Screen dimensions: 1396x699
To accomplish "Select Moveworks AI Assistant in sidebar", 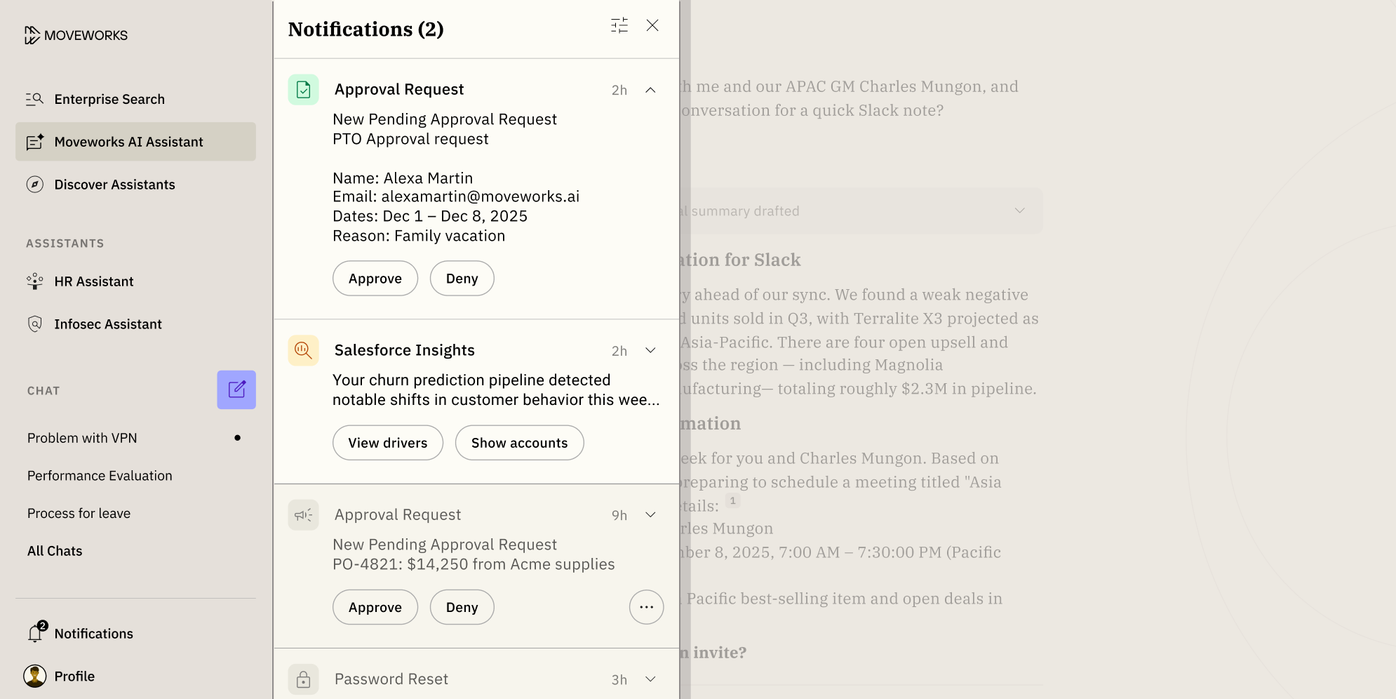I will pyautogui.click(x=135, y=142).
